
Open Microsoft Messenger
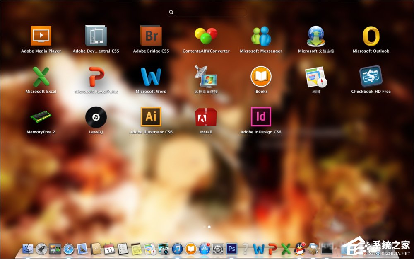tap(261, 36)
